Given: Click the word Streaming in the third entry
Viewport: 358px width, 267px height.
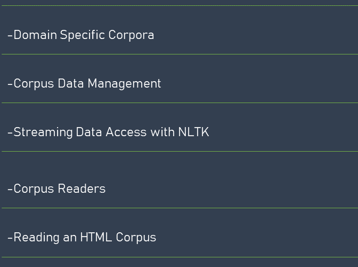Looking at the screenshot, I should click(x=43, y=132).
